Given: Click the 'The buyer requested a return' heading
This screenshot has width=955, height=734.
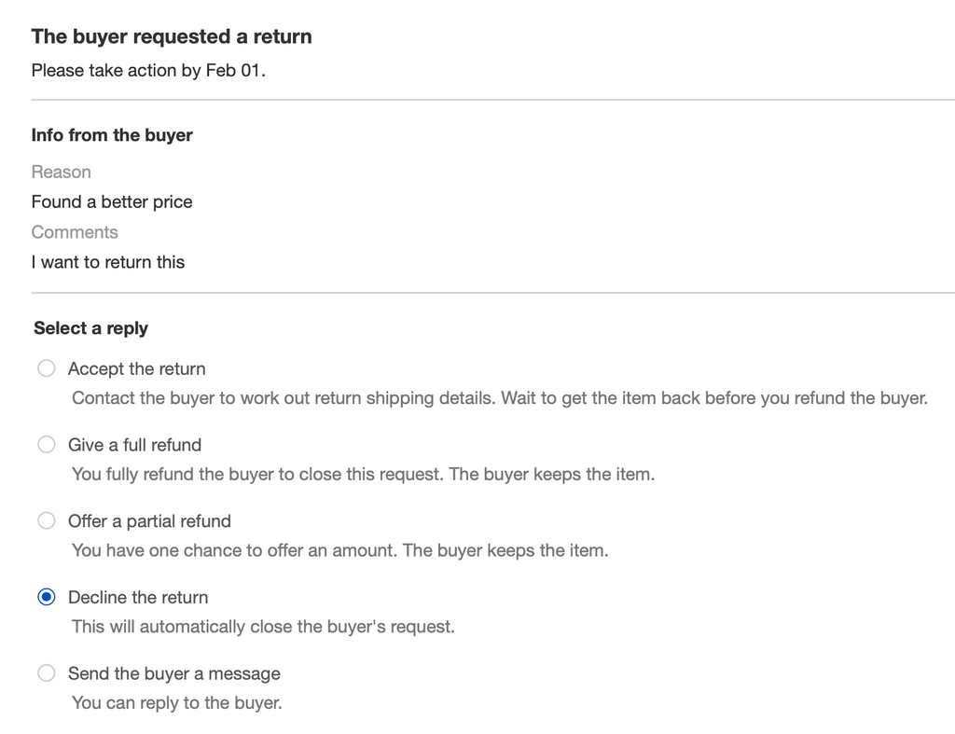Looking at the screenshot, I should pos(172,36).
